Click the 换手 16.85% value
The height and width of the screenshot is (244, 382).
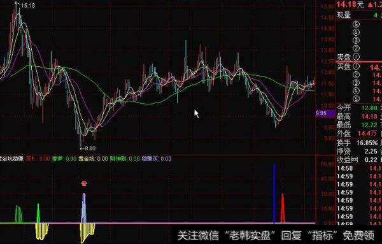click(x=367, y=143)
